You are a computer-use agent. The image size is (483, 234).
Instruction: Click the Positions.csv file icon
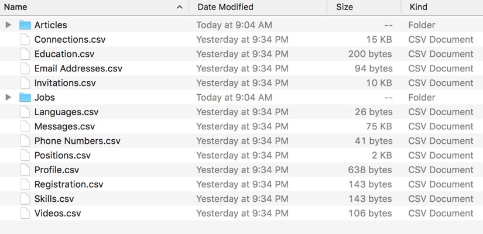[x=25, y=155]
